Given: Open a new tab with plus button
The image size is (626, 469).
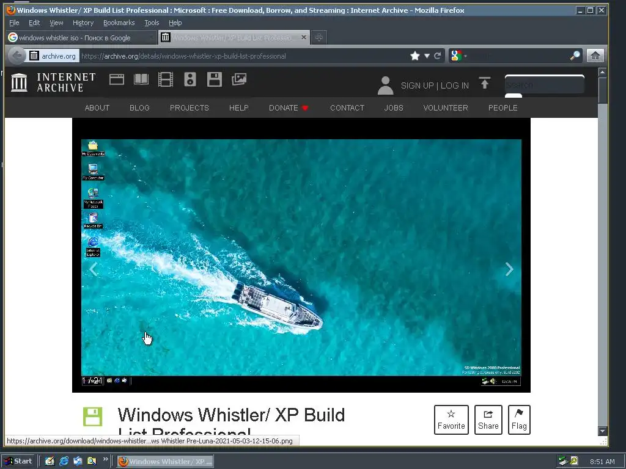Looking at the screenshot, I should click(319, 37).
